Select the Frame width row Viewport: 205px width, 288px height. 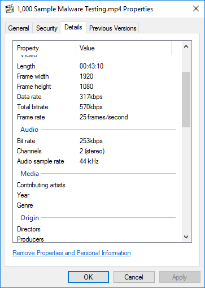tap(96, 76)
